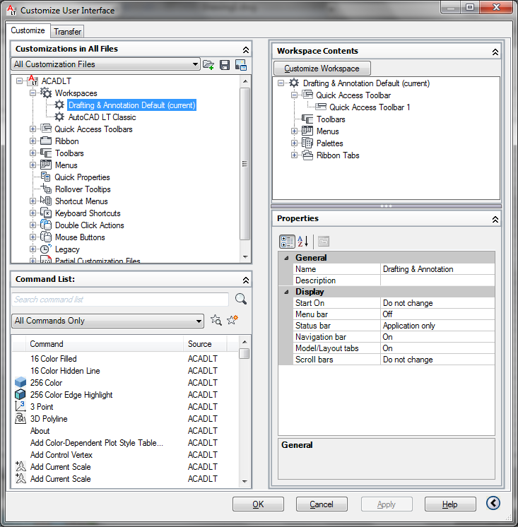
Task: Expand the Quick Access Toolbars node
Action: coord(33,129)
